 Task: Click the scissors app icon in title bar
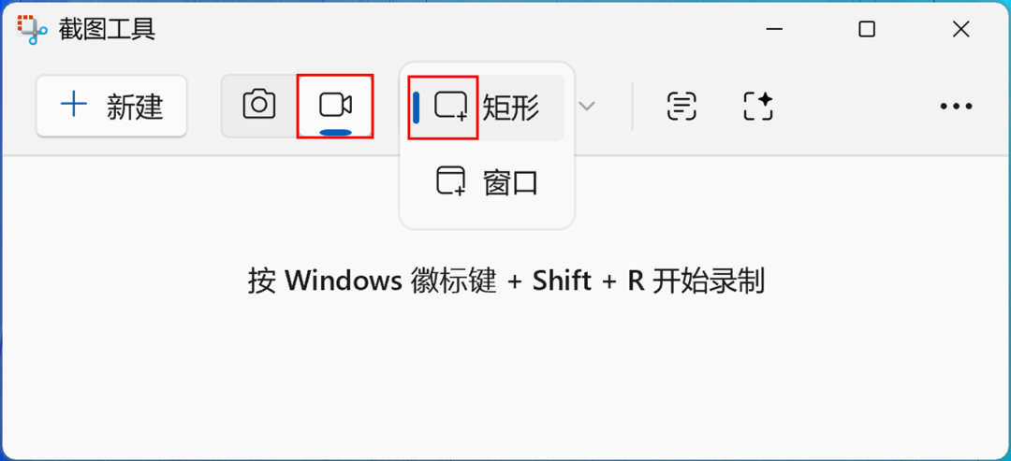click(x=32, y=30)
